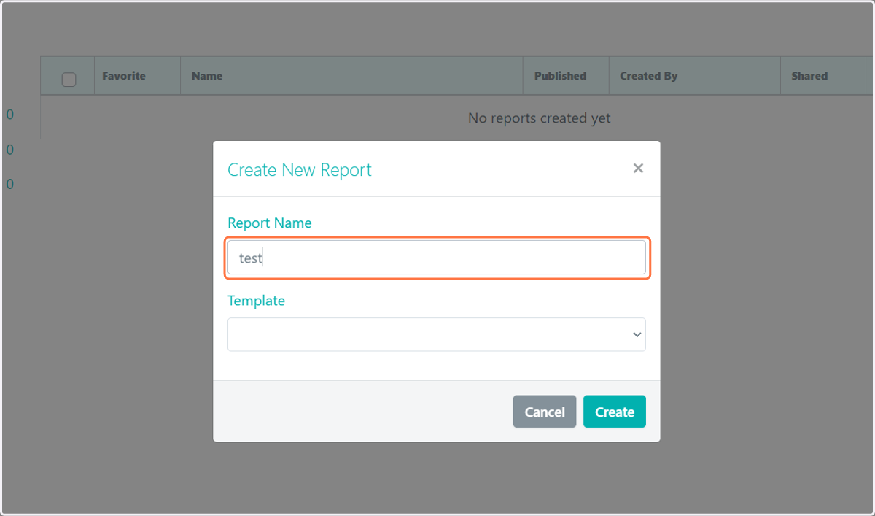Viewport: 875px width, 516px height.
Task: Click the 'No reports created yet' message
Action: click(540, 118)
